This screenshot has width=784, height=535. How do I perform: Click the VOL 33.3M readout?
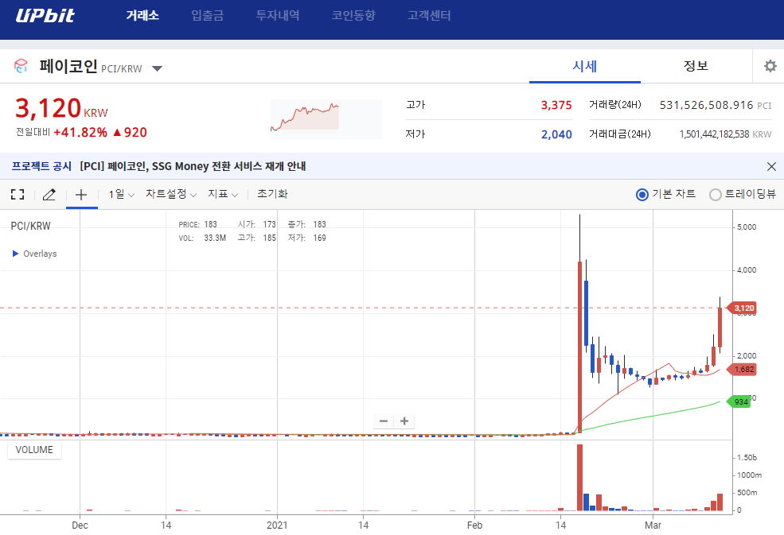(202, 238)
